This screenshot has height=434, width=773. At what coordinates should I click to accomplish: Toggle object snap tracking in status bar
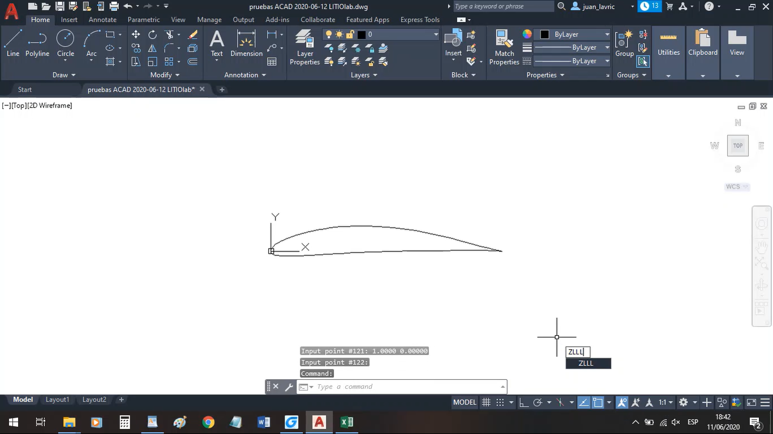pos(583,402)
